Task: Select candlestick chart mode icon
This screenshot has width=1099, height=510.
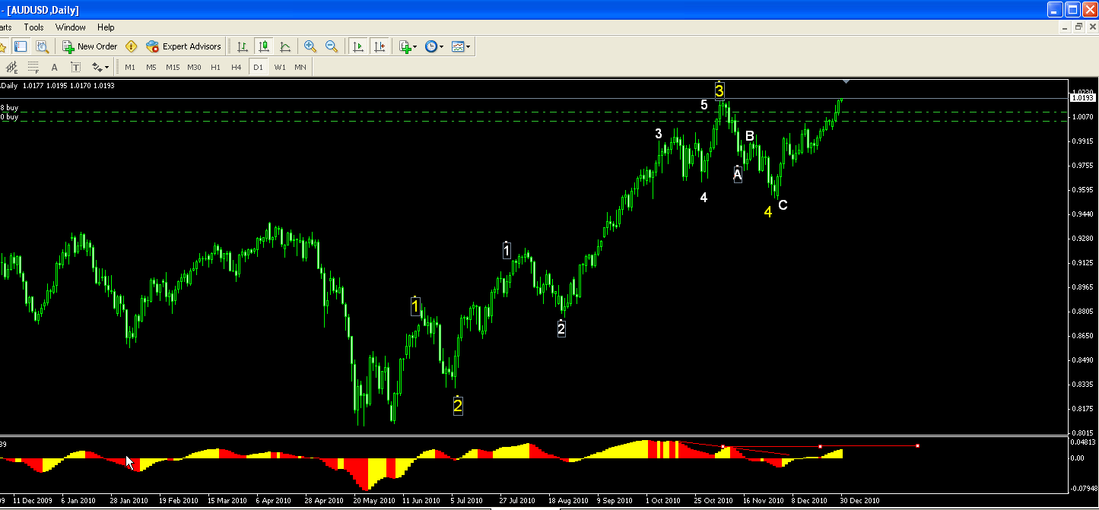Action: 264,46
